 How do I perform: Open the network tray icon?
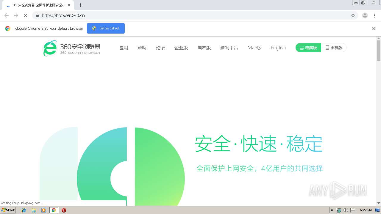[x=338, y=210]
